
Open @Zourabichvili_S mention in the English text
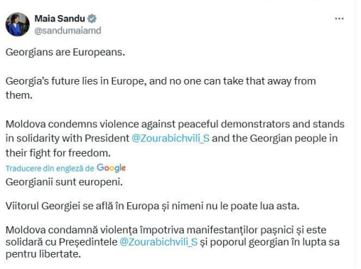[x=171, y=138]
